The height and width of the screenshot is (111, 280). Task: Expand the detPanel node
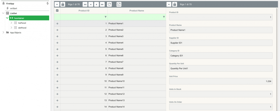click(11, 28)
